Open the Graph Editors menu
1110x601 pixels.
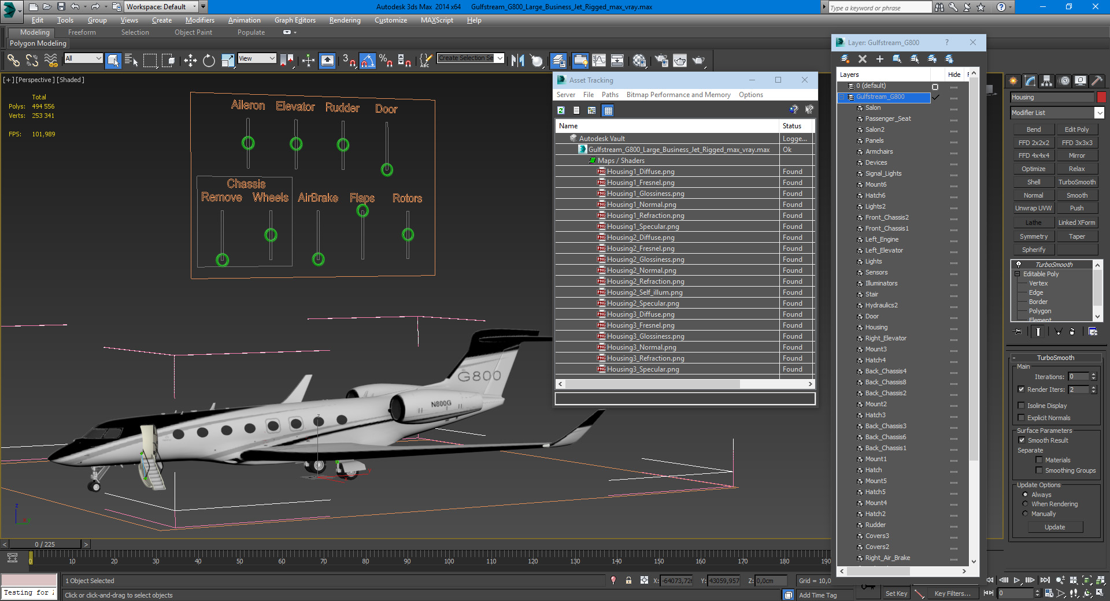click(295, 20)
